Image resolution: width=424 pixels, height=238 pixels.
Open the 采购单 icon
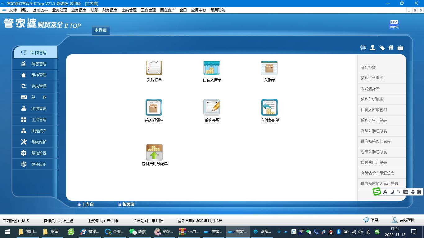click(269, 68)
